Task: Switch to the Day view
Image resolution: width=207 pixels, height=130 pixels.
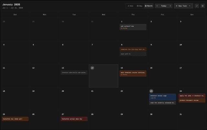Action: 139,6
